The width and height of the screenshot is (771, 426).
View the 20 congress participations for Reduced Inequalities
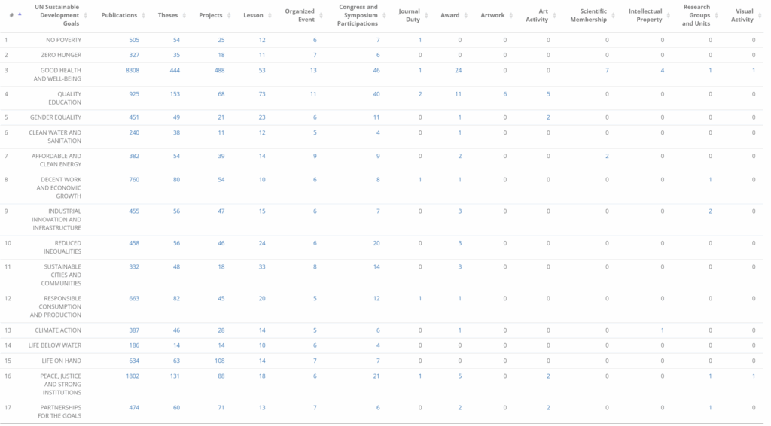(376, 243)
